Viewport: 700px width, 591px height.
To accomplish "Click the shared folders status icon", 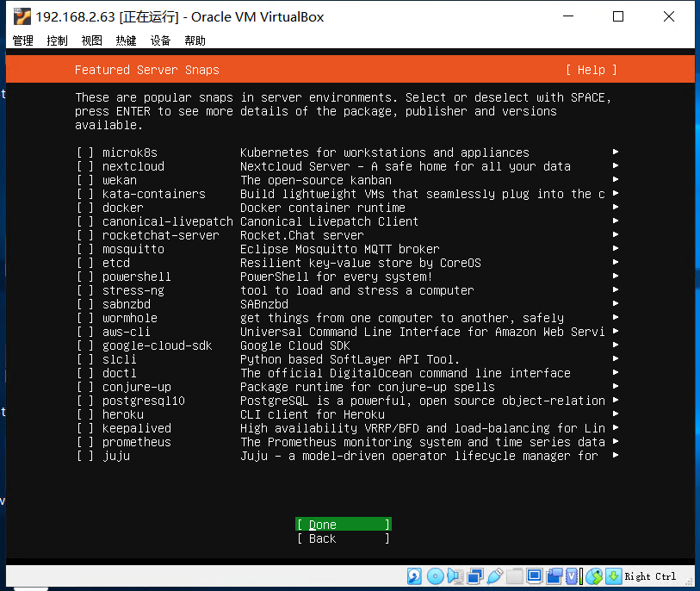I will click(514, 576).
